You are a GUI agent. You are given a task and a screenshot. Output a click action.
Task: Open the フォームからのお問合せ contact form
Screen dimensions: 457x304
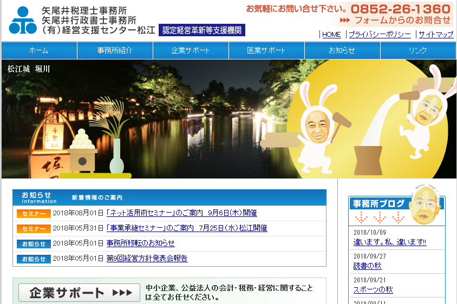click(396, 21)
